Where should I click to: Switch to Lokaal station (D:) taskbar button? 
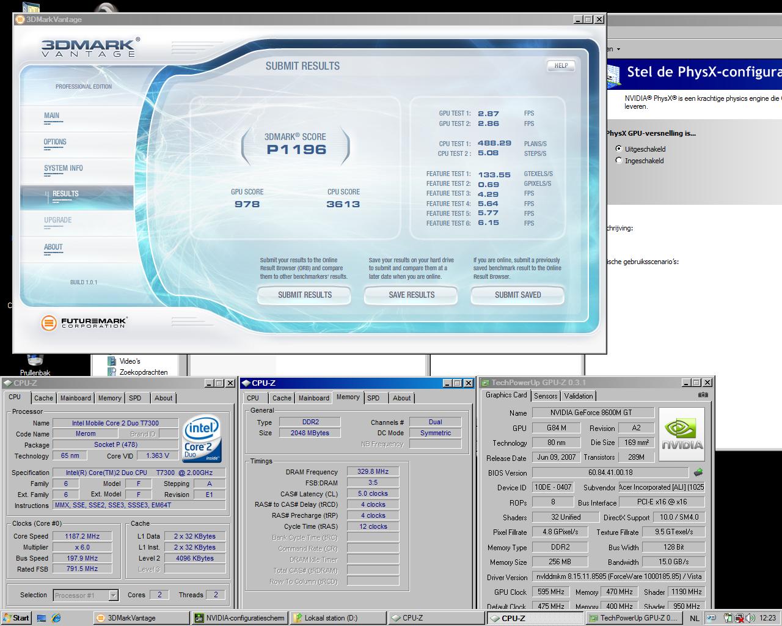pyautogui.click(x=338, y=618)
